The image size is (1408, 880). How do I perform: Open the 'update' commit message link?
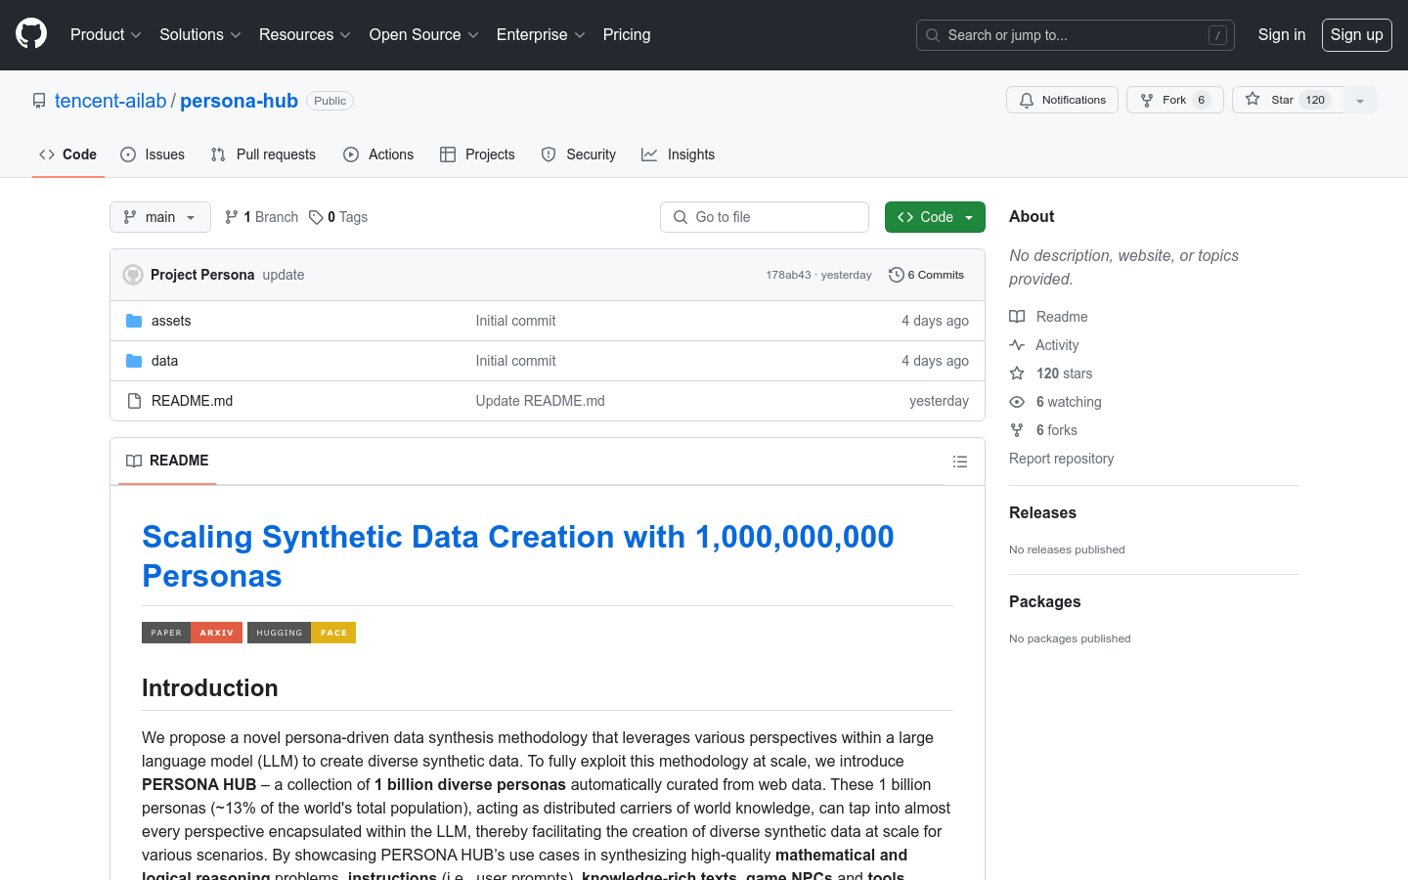coord(284,275)
